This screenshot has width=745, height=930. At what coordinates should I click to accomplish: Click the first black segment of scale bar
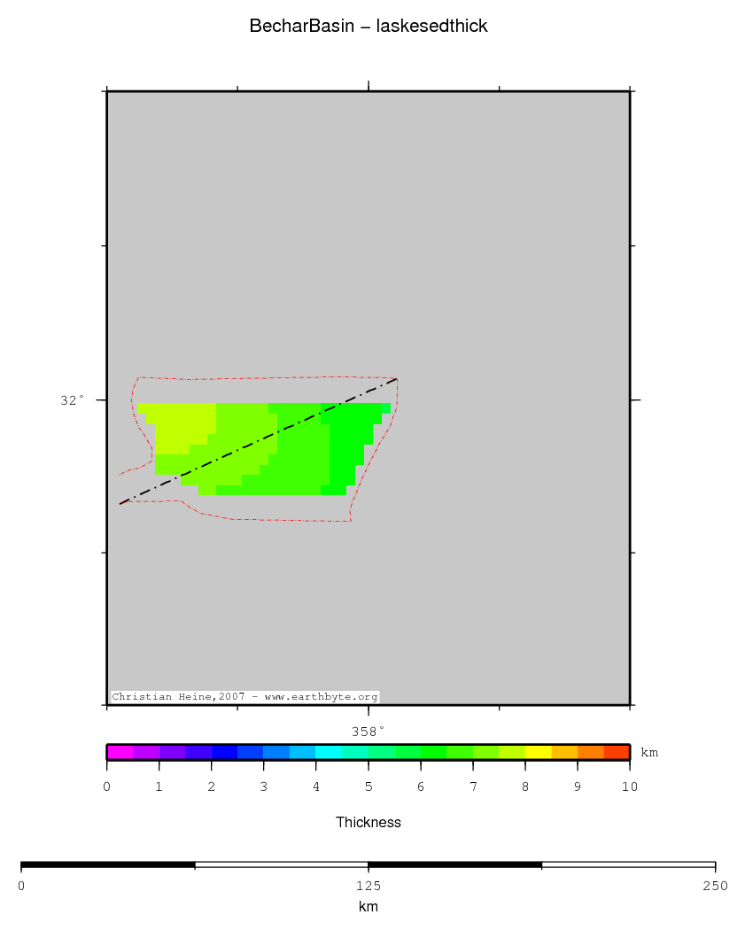click(107, 864)
